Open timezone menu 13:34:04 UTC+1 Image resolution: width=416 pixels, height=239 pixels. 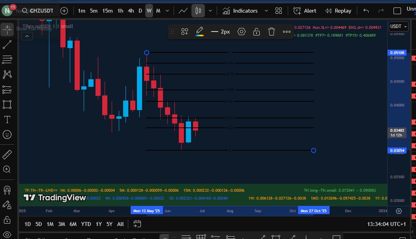coord(386,224)
